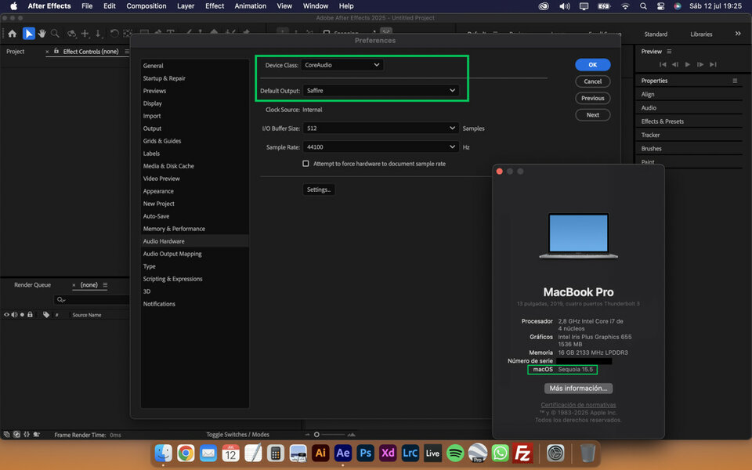This screenshot has width=752, height=470.
Task: Open the Composition menu
Action: pyautogui.click(x=146, y=6)
